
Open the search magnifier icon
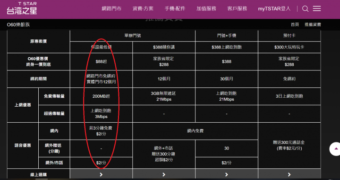pos(306,8)
